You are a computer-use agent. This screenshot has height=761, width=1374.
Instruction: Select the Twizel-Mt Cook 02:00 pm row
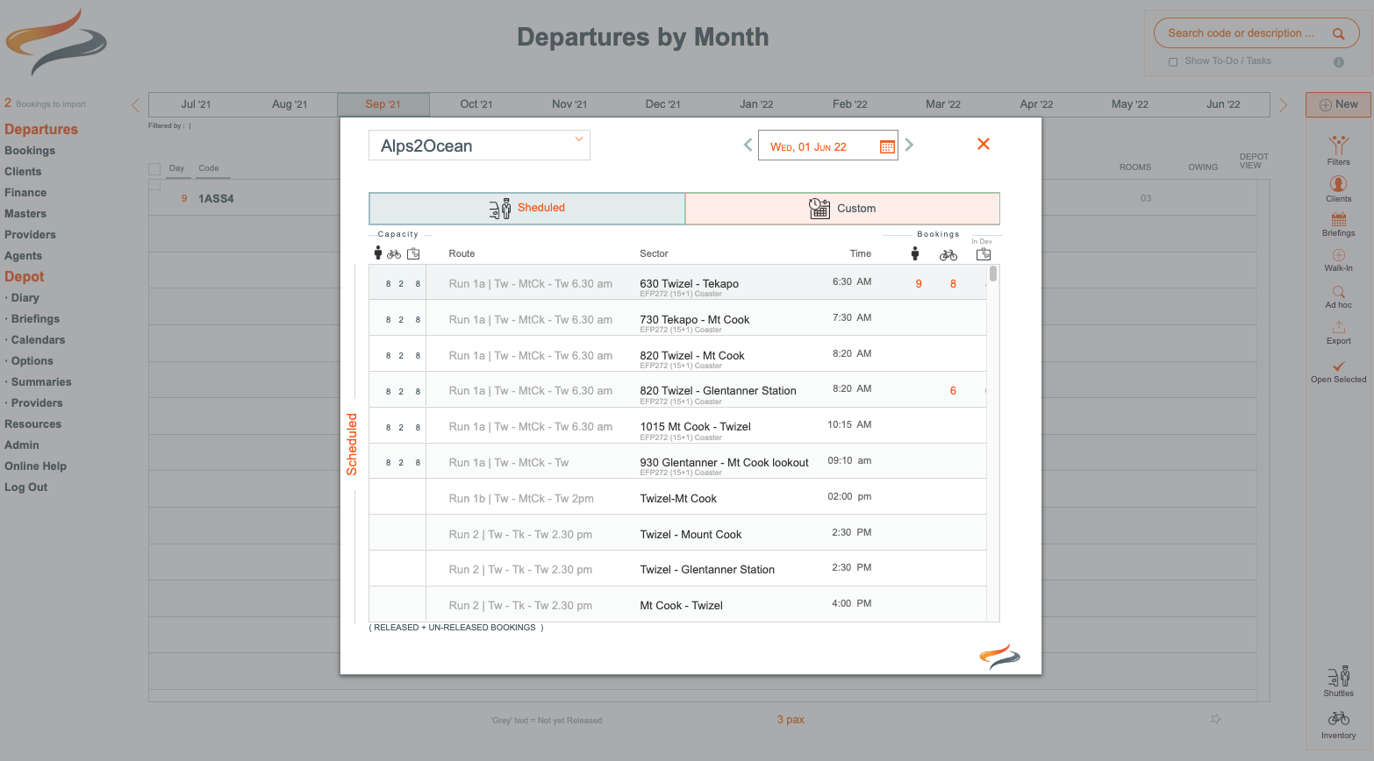click(x=677, y=497)
